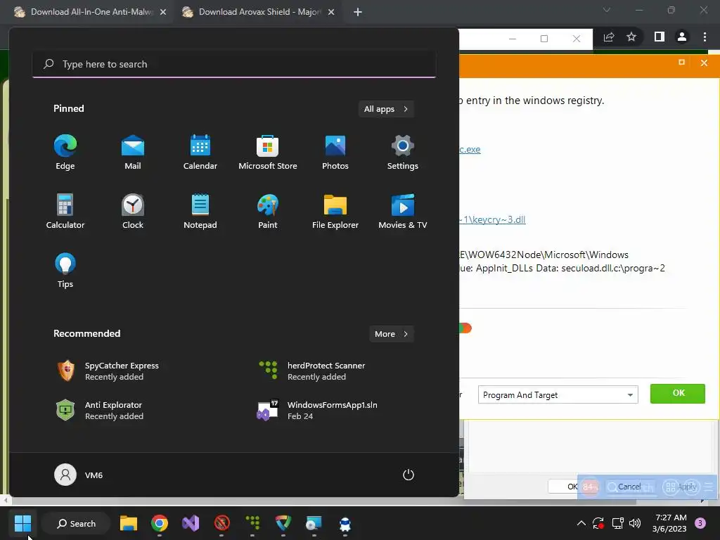This screenshot has width=720, height=540.
Task: Open a new Chrome tab
Action: [358, 13]
